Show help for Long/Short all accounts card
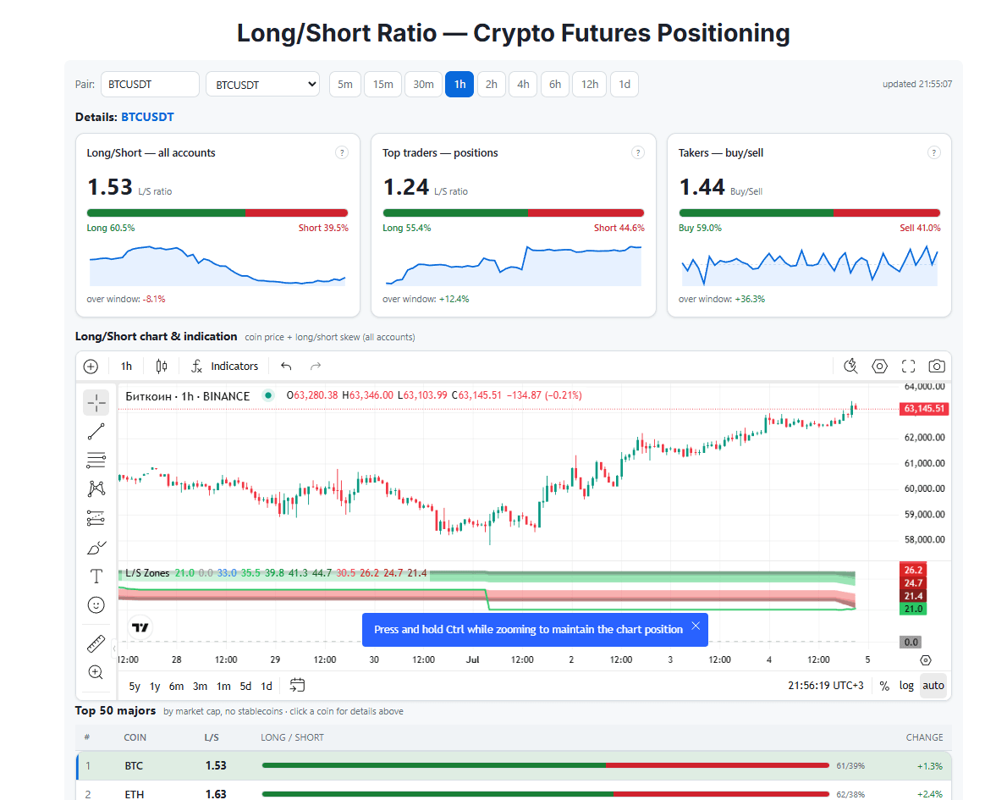Screen dimensions: 1007x800 pos(343,153)
